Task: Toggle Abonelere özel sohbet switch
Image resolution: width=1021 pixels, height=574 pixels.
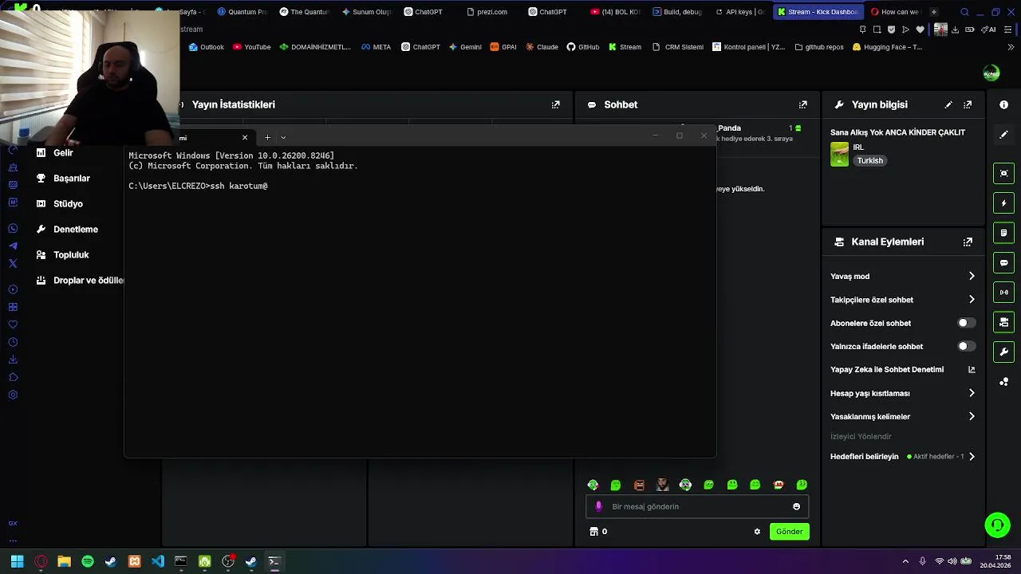Action: pyautogui.click(x=966, y=323)
